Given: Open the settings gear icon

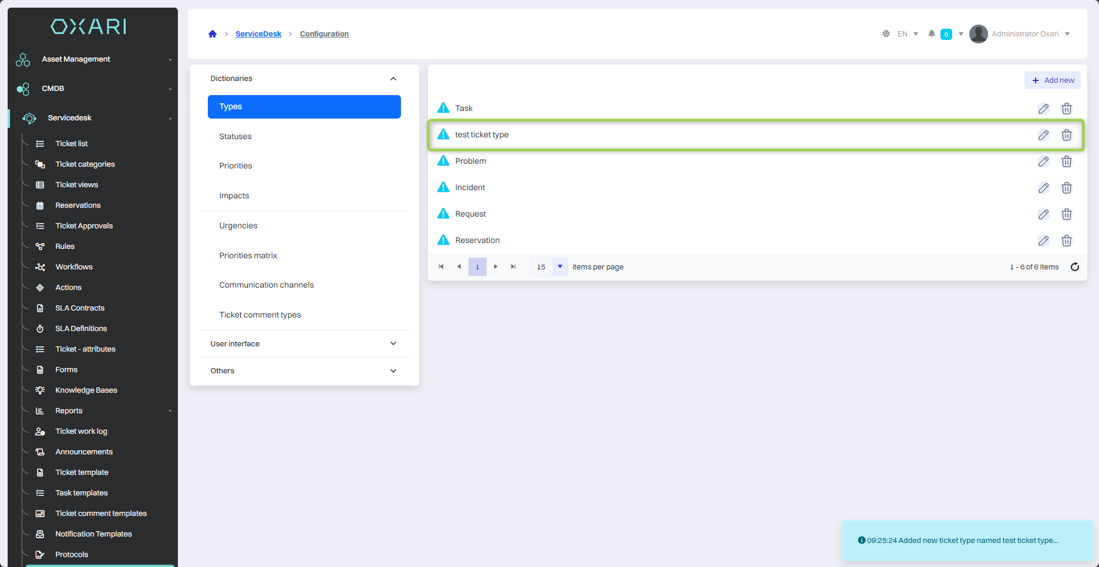Looking at the screenshot, I should pos(886,34).
